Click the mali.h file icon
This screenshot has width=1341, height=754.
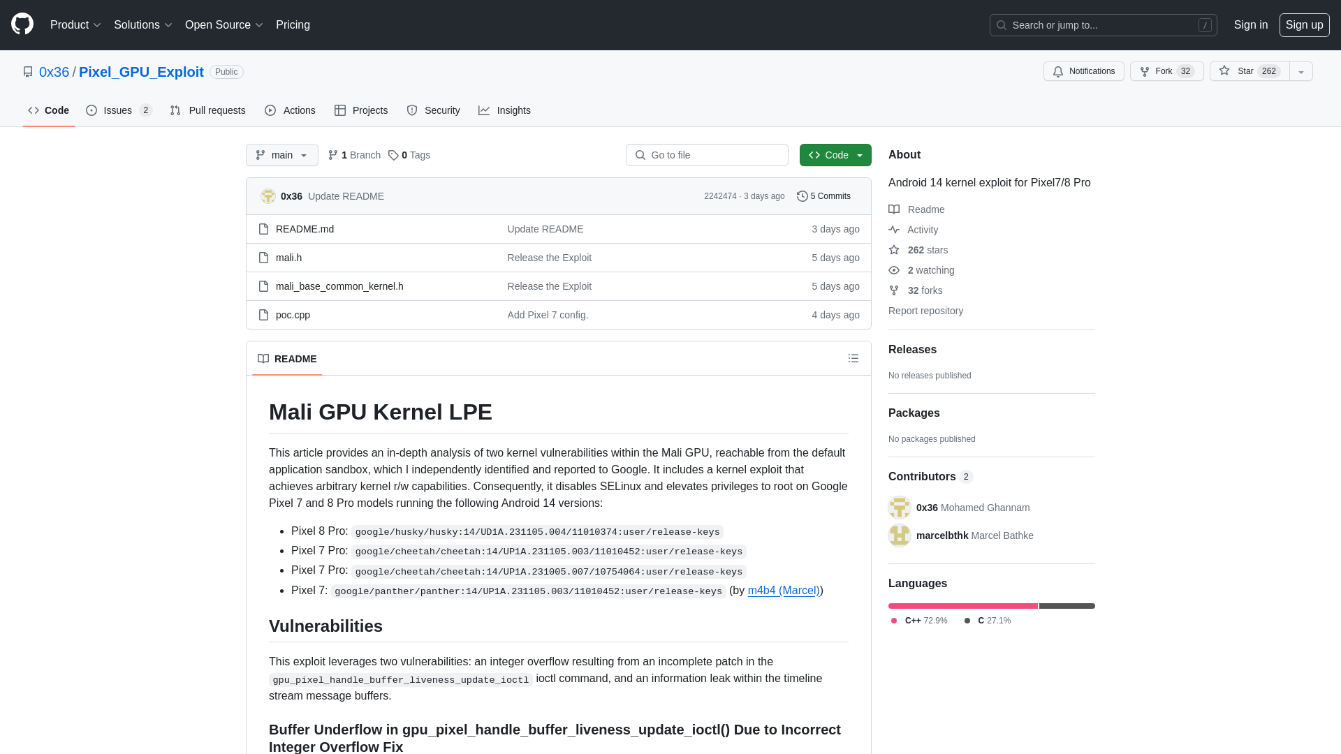click(x=263, y=258)
